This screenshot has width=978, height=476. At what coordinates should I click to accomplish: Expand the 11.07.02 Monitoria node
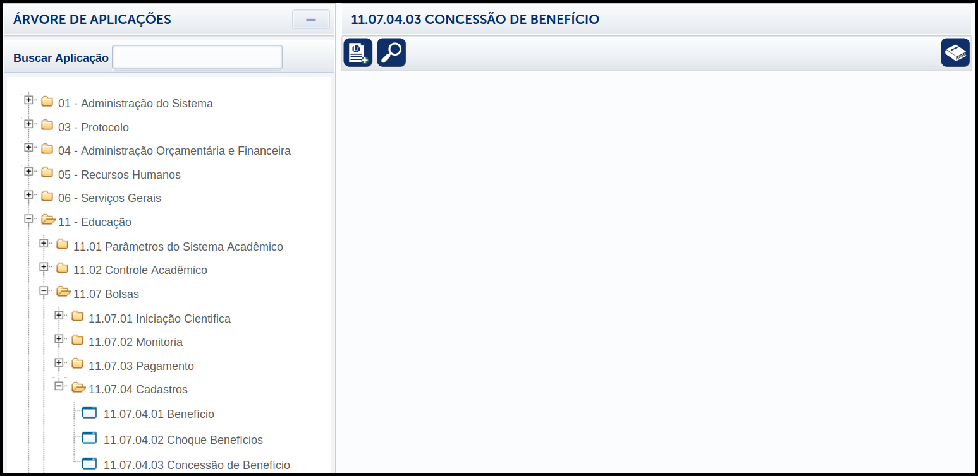(x=59, y=338)
